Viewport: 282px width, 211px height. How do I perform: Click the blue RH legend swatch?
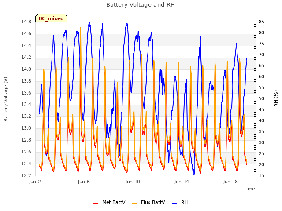point(175,203)
